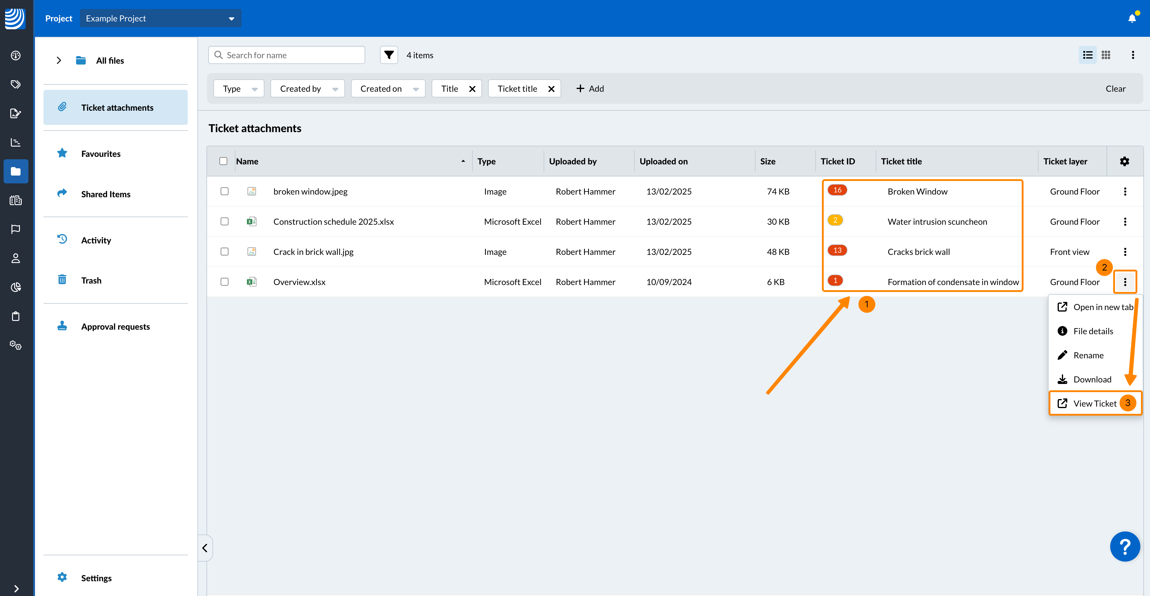Click the notification bell icon
The image size is (1150, 596).
click(x=1132, y=18)
